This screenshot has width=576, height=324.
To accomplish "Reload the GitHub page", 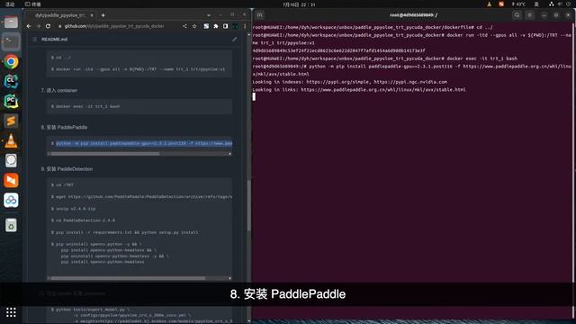I will [x=48, y=26].
